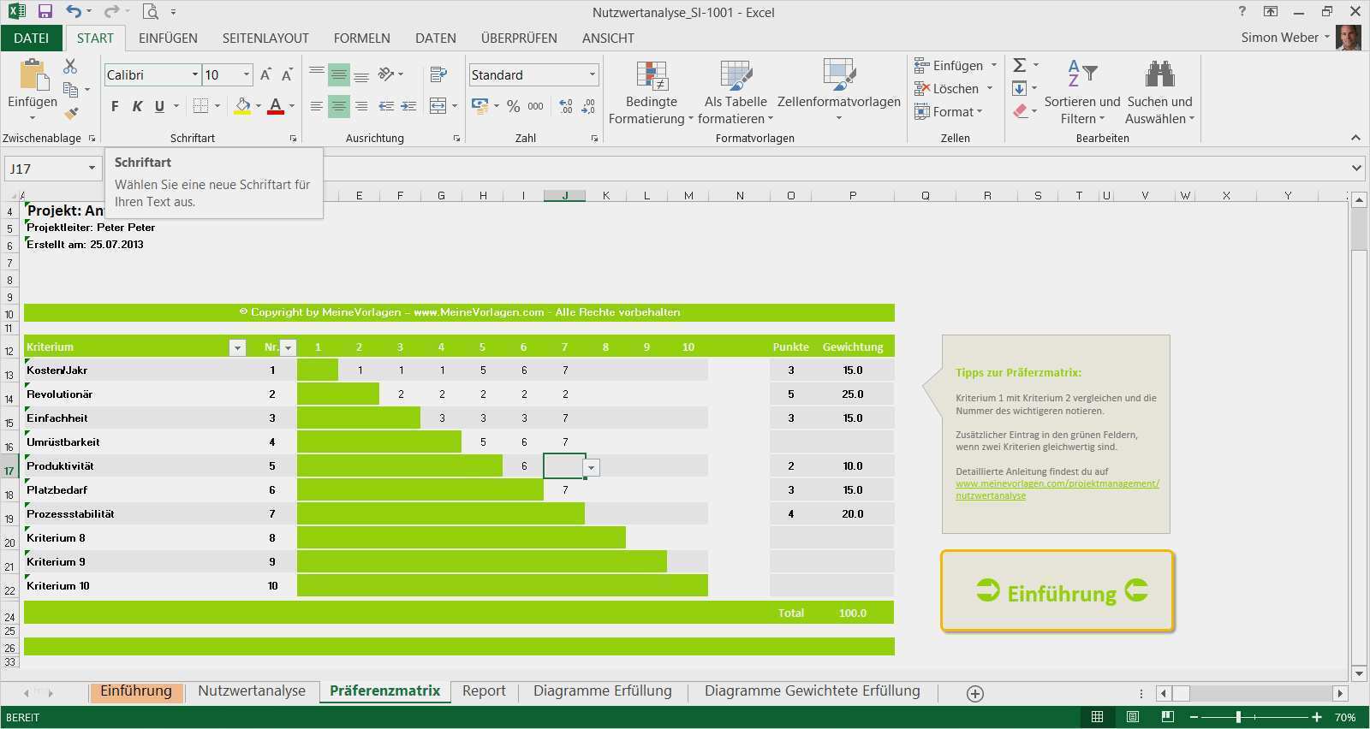This screenshot has width=1370, height=729.
Task: Click the fill color bucket icon
Action: tap(242, 106)
